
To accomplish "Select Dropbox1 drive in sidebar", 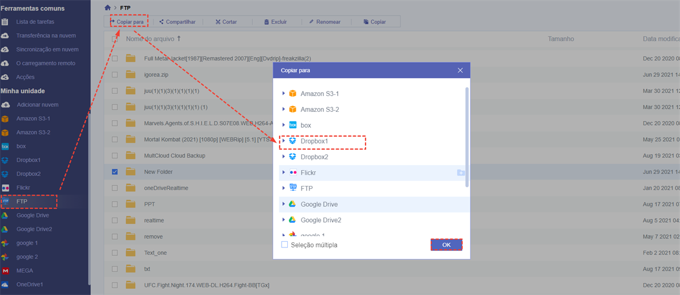I will 29,160.
